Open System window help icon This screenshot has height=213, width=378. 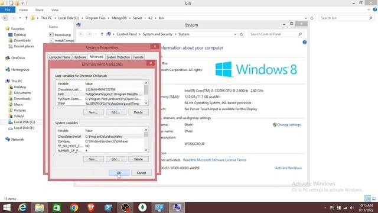coord(305,42)
